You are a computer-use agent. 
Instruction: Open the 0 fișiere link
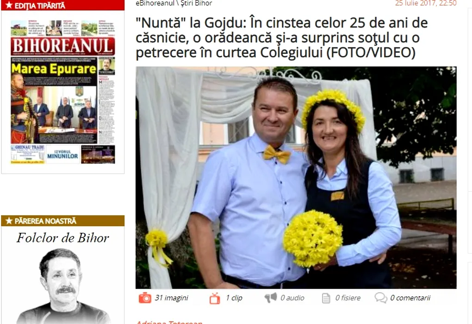(348, 298)
